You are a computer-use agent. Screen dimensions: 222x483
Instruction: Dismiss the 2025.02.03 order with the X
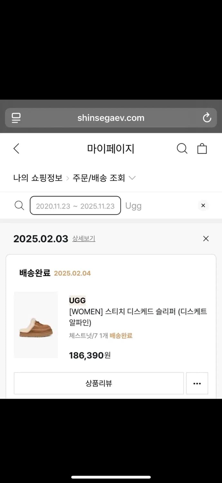pos(206,239)
